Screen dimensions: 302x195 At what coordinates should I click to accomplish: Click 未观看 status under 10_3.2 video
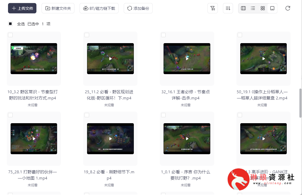click(x=33, y=105)
